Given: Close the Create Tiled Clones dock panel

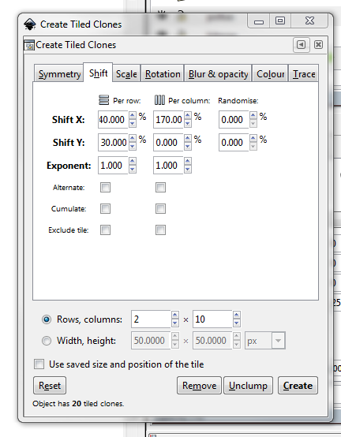Looking at the screenshot, I should (x=318, y=45).
